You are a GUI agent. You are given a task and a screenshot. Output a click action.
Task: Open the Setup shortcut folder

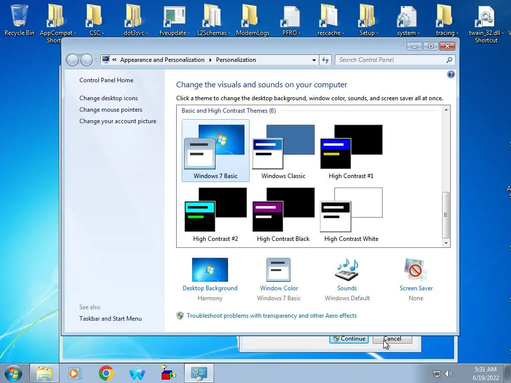coord(368,15)
